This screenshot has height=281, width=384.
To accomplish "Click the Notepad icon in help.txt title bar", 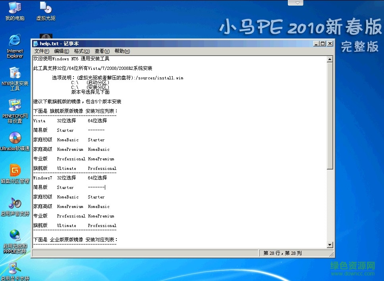I will [x=35, y=44].
